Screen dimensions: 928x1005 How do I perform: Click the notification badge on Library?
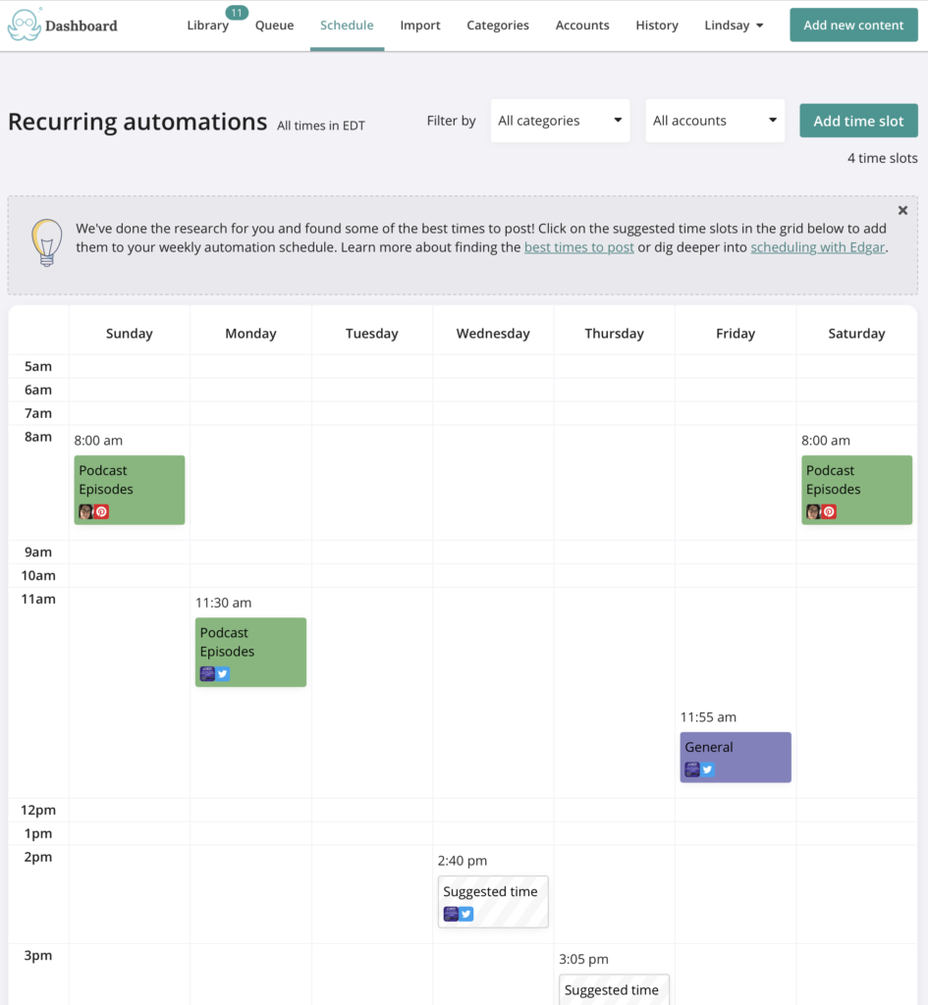click(236, 14)
